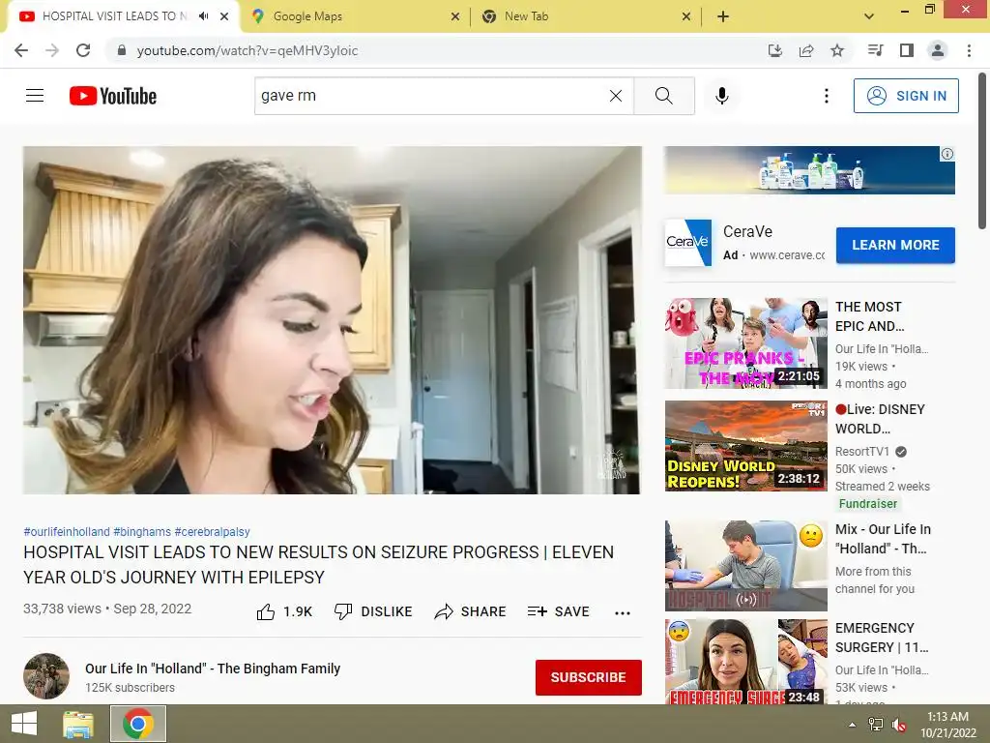Go back to previous page
Screen dimensions: 990x743
pyautogui.click(x=21, y=50)
